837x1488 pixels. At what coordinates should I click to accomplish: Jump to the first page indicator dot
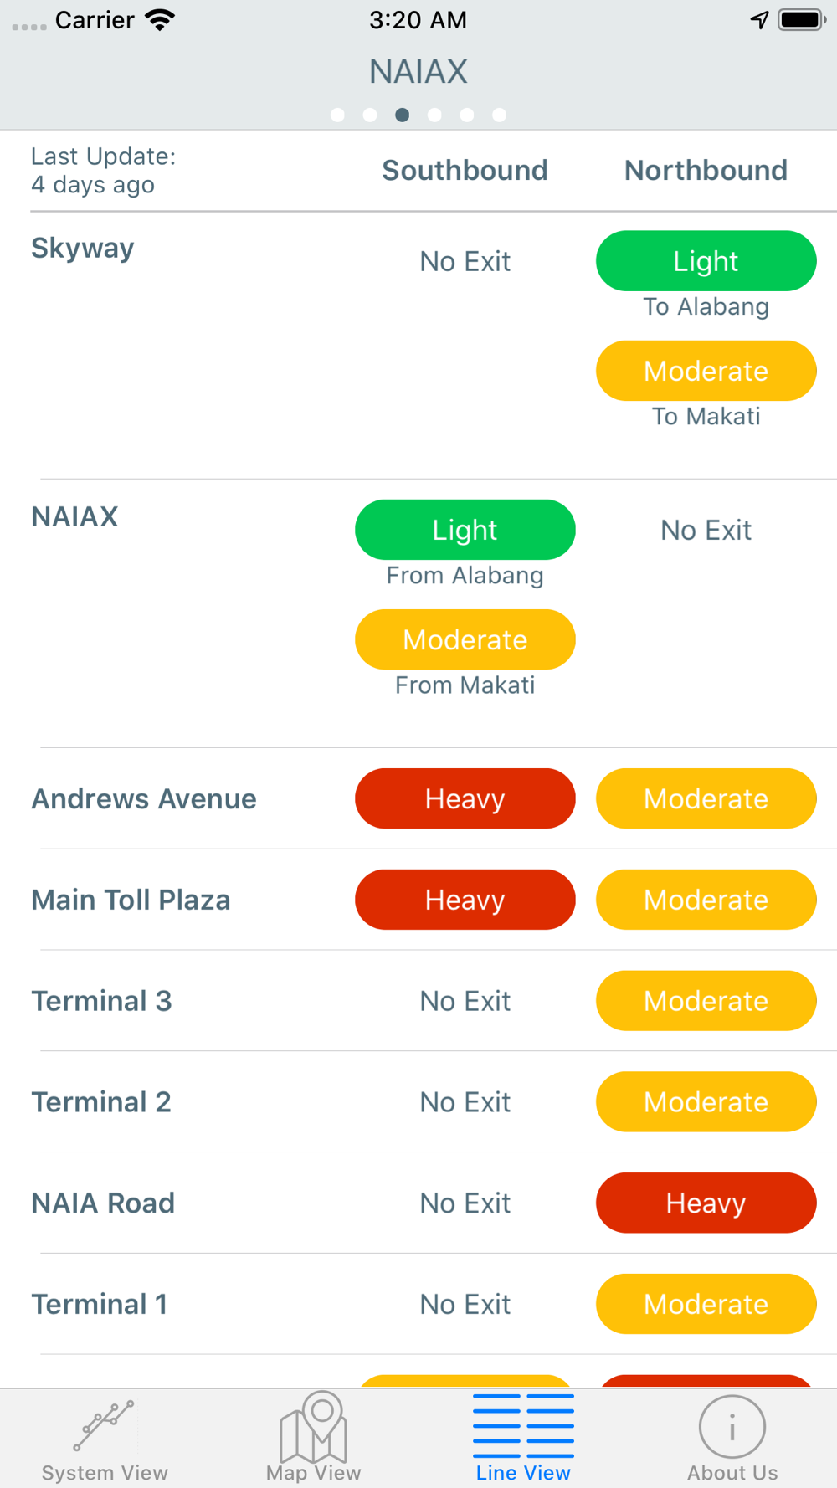click(x=337, y=115)
